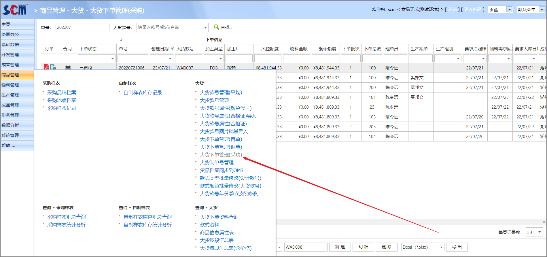The image size is (547, 257).
Task: Open the 每页记录数 page size dropdown
Action: [540, 232]
